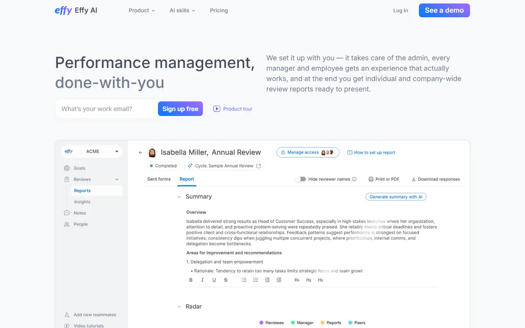Open the AI skills menu
Screen dimensions: 525x328
(182, 10)
